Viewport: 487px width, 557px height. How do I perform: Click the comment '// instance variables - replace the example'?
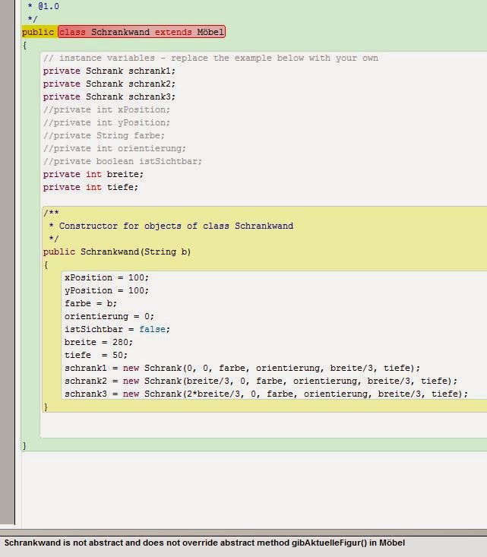pyautogui.click(x=210, y=58)
